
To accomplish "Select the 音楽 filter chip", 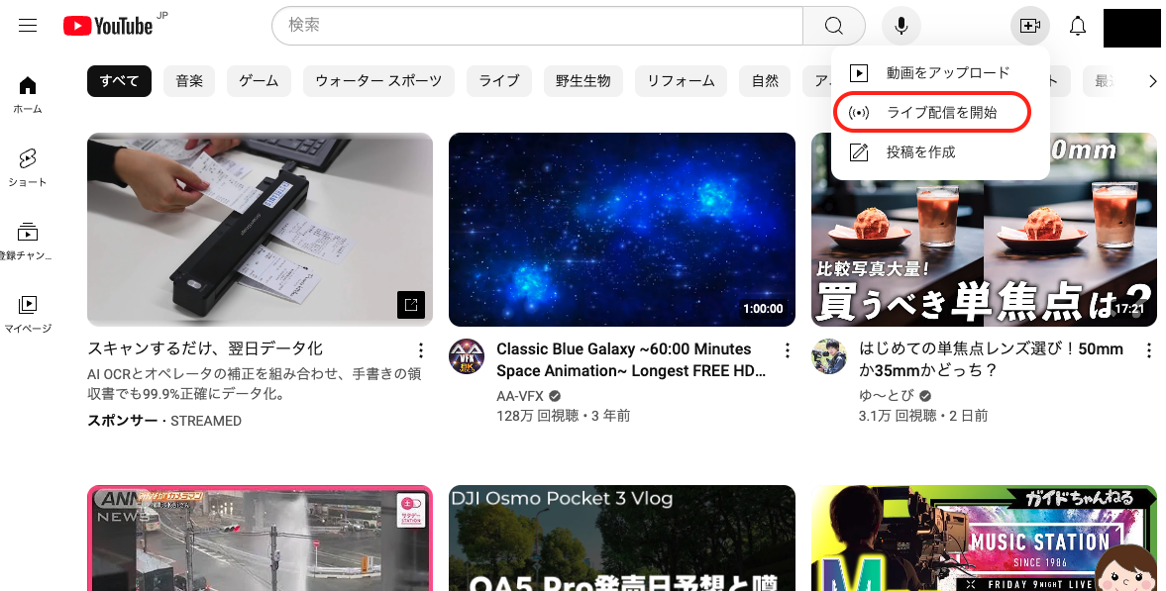I will point(189,81).
